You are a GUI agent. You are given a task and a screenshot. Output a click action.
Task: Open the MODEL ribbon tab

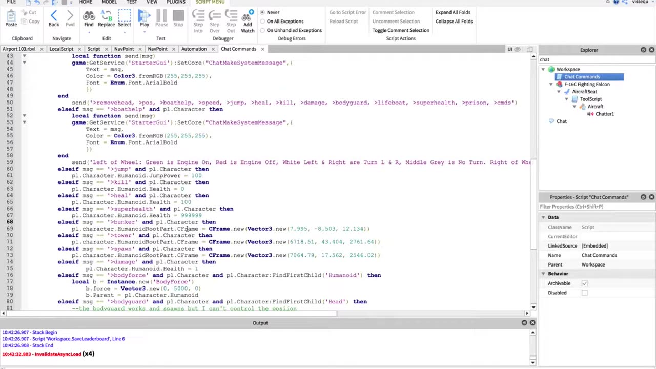(109, 2)
